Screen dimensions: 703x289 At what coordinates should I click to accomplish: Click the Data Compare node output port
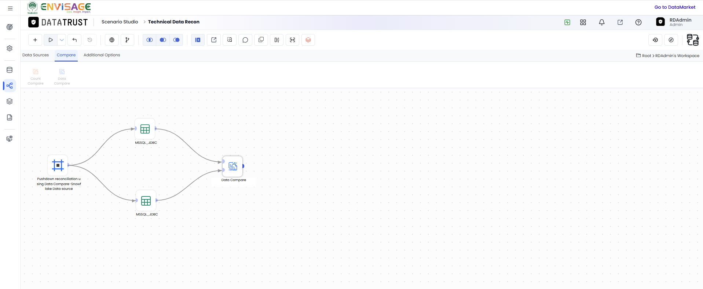[243, 166]
